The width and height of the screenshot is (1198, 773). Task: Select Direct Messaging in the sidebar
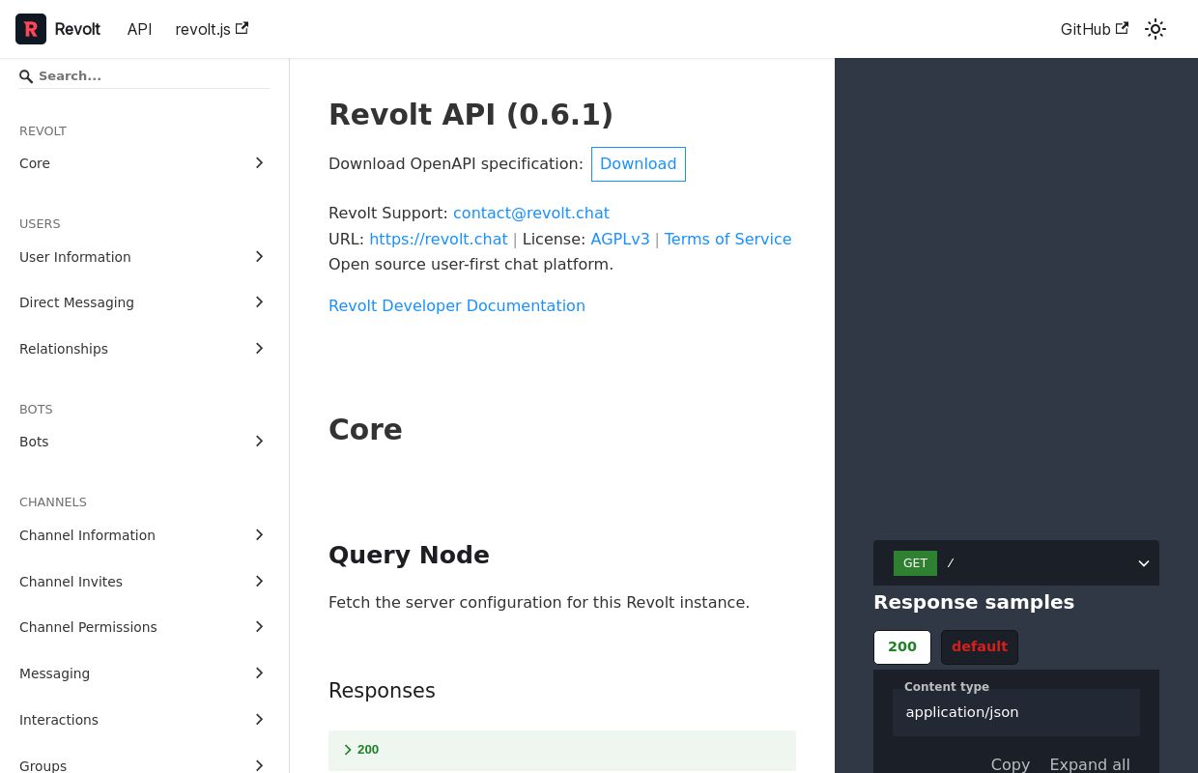click(x=76, y=302)
